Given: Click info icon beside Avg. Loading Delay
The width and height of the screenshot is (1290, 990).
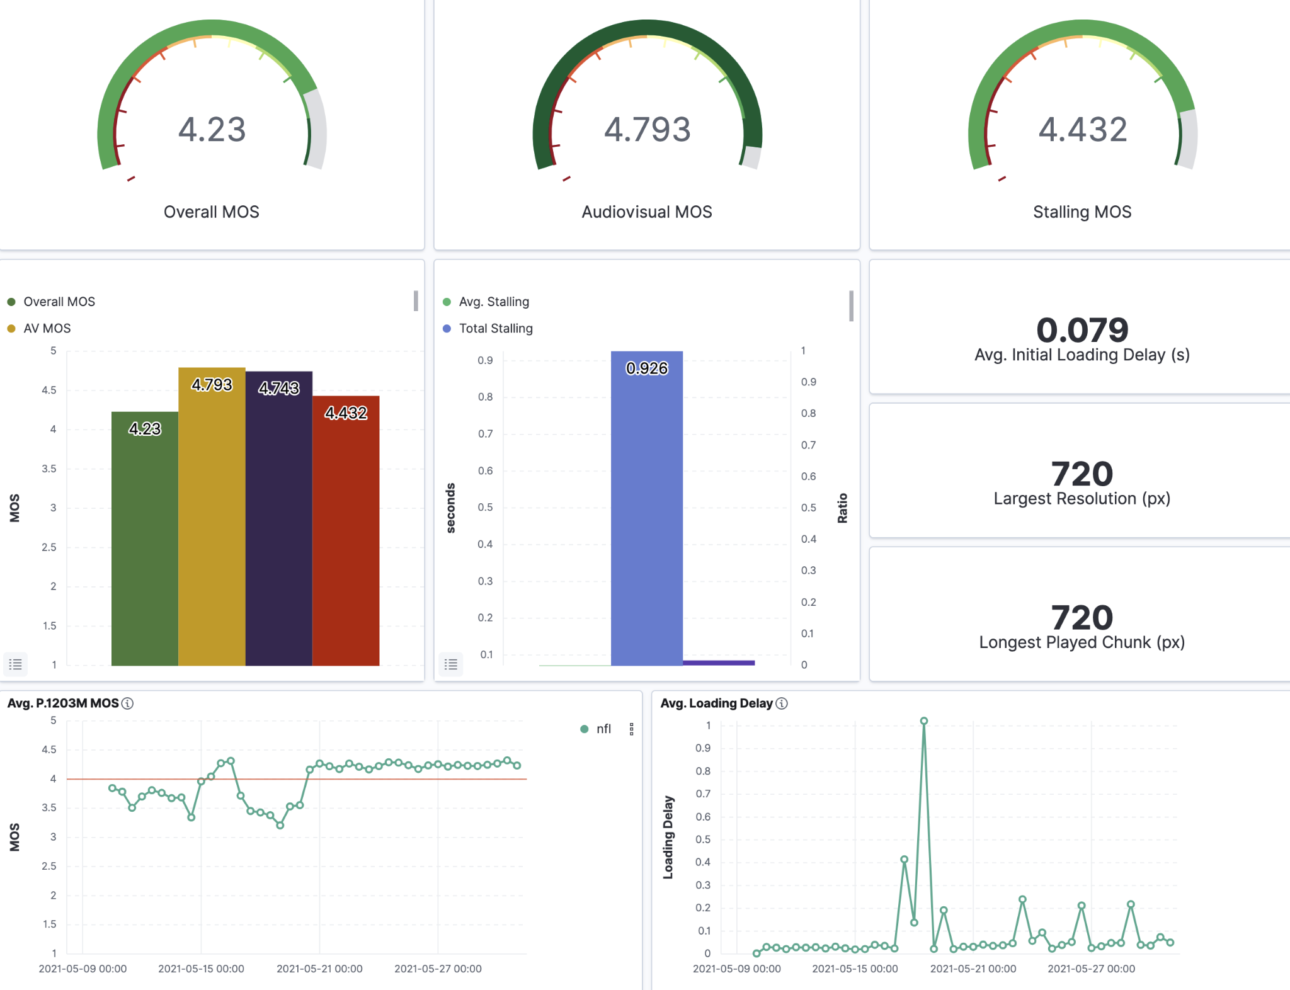Looking at the screenshot, I should click(x=782, y=703).
